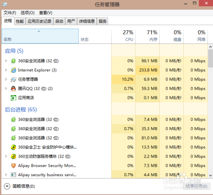The image size is (213, 195).
Task: Click the 腾讯QQ penguin icon
Action: (x=13, y=89)
